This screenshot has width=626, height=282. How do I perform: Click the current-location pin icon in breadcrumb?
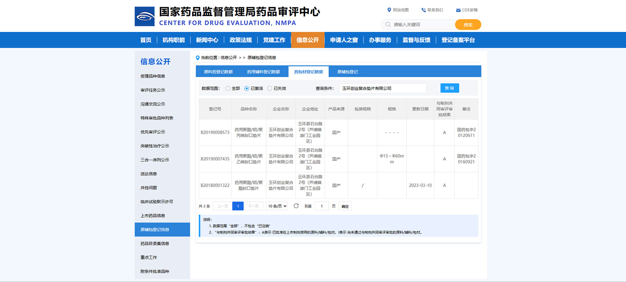[x=198, y=58]
